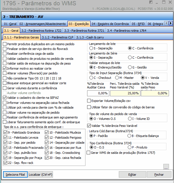
Task: Select C - Conferência under Lançamento de Série
Action: coord(130,58)
